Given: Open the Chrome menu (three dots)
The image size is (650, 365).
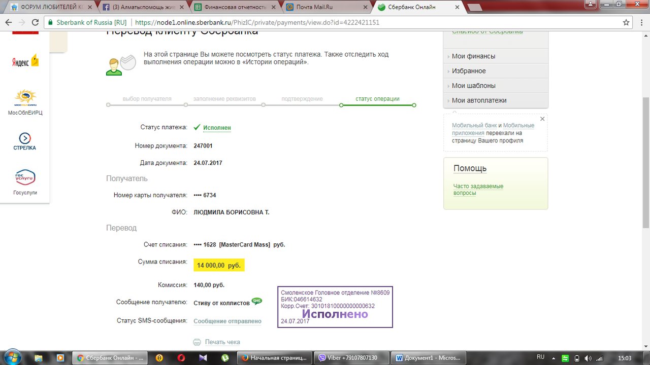Looking at the screenshot, I should click(641, 22).
